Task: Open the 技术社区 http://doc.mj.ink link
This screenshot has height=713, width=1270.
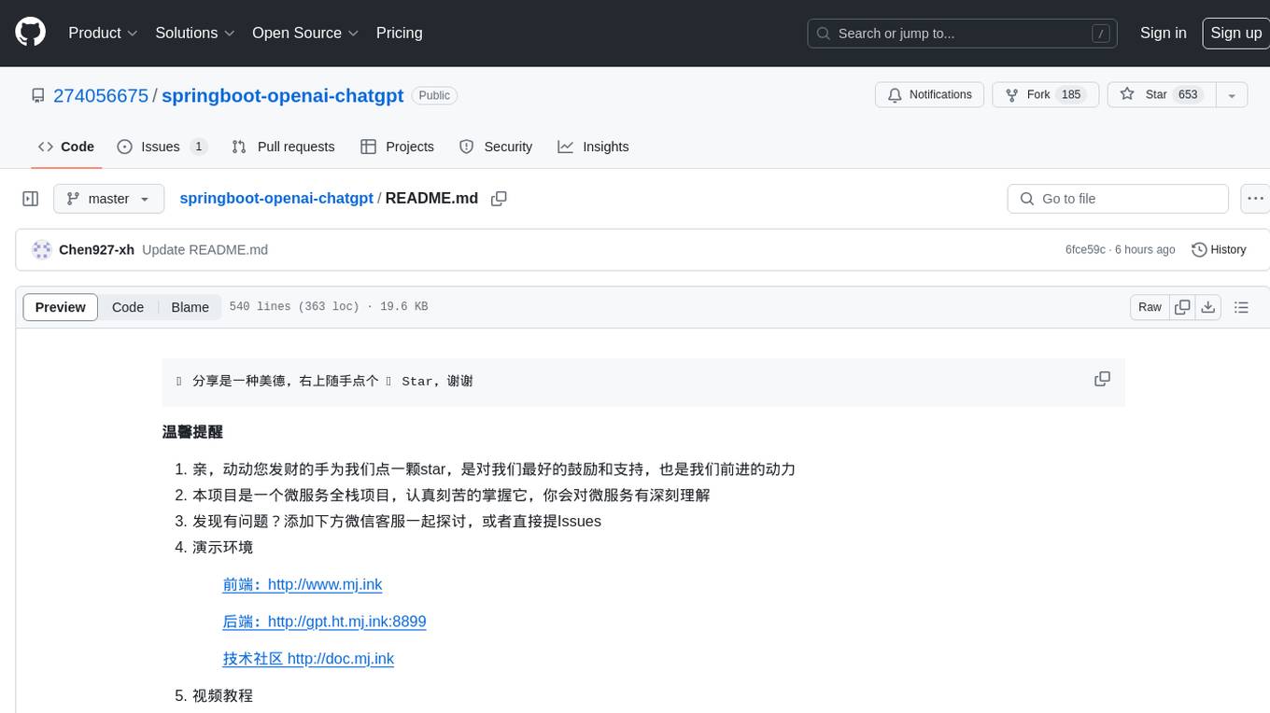Action: 308,659
